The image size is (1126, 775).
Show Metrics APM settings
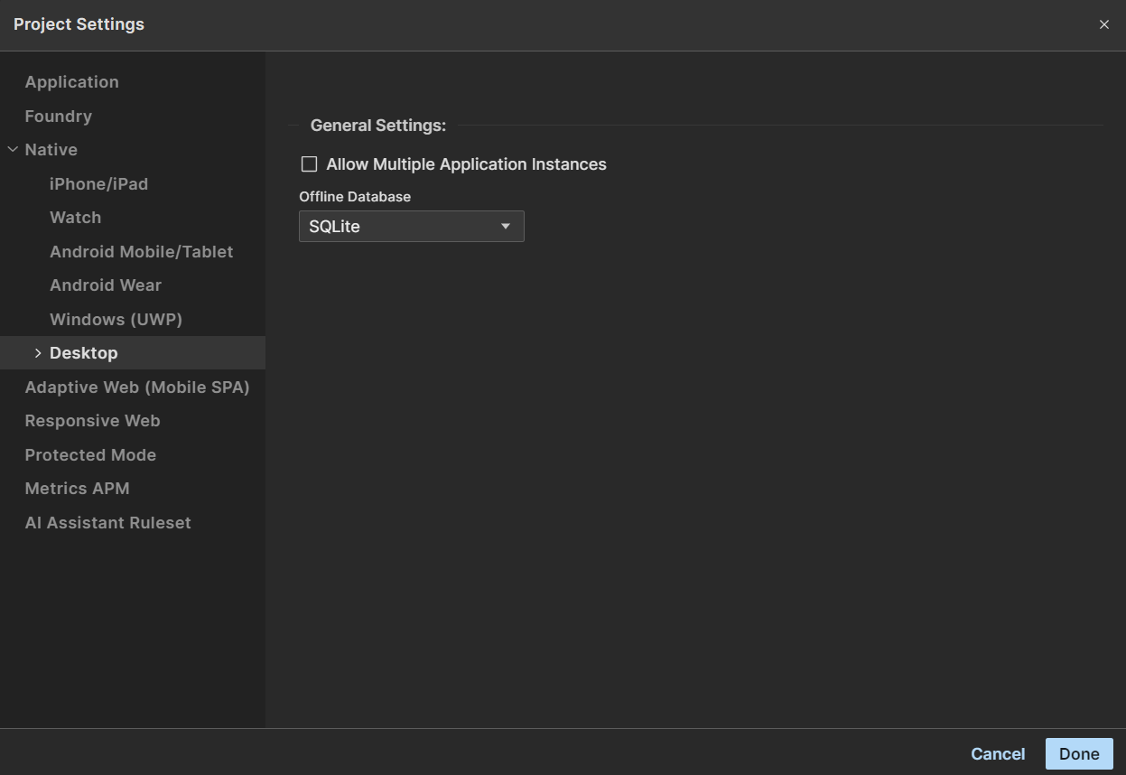click(x=77, y=489)
